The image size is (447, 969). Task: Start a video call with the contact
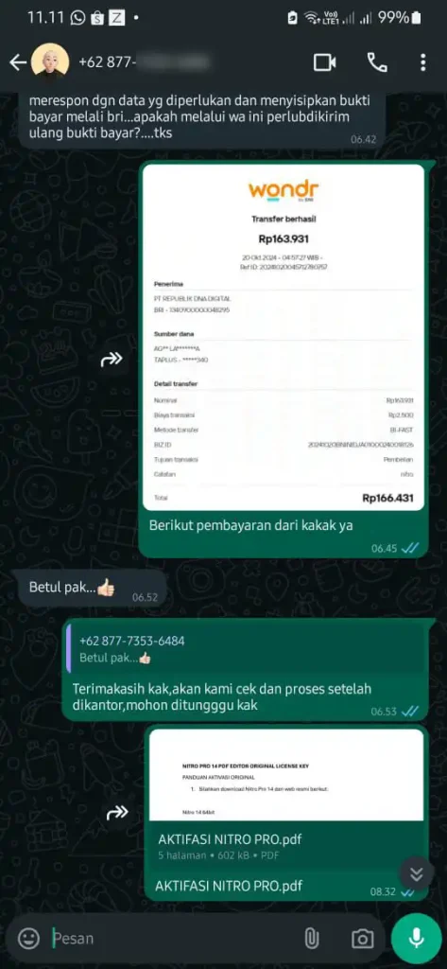click(x=325, y=62)
